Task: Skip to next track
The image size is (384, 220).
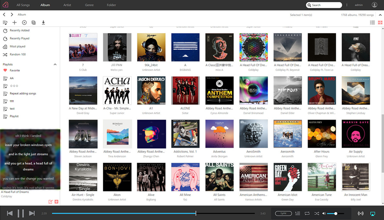Action: pyautogui.click(x=32, y=213)
